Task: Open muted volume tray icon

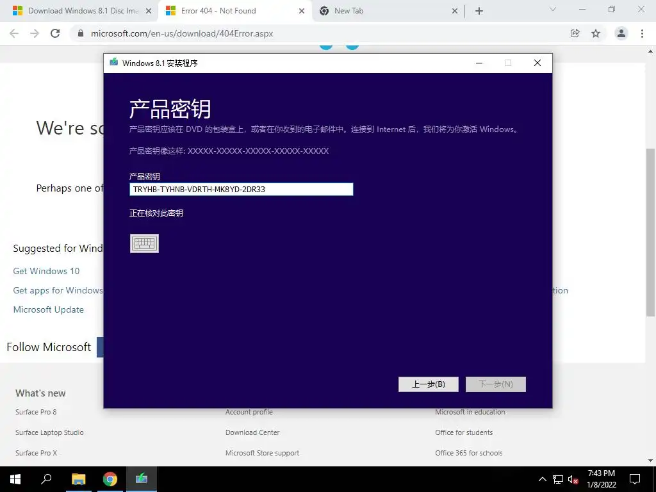Action: (573, 479)
